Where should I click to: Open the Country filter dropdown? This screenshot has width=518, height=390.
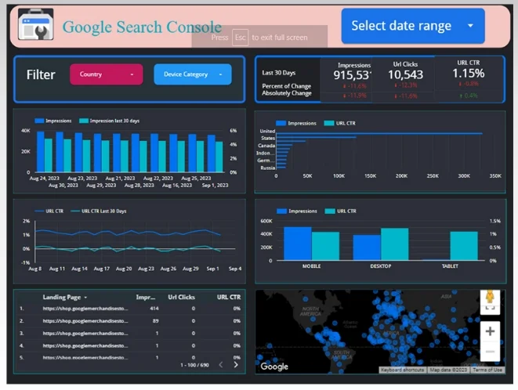pos(106,74)
